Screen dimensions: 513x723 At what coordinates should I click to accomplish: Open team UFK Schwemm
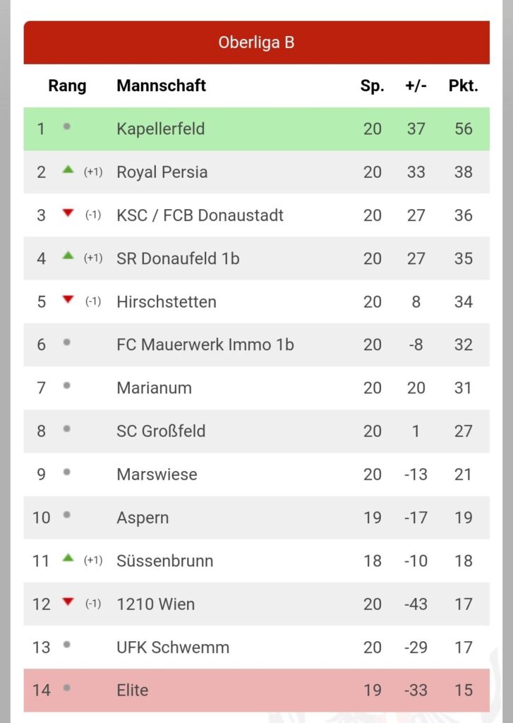pos(173,647)
